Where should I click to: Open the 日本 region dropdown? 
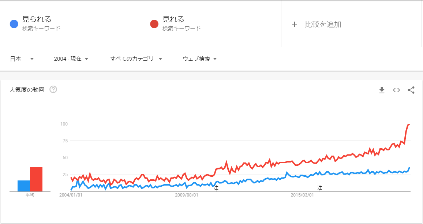point(22,59)
